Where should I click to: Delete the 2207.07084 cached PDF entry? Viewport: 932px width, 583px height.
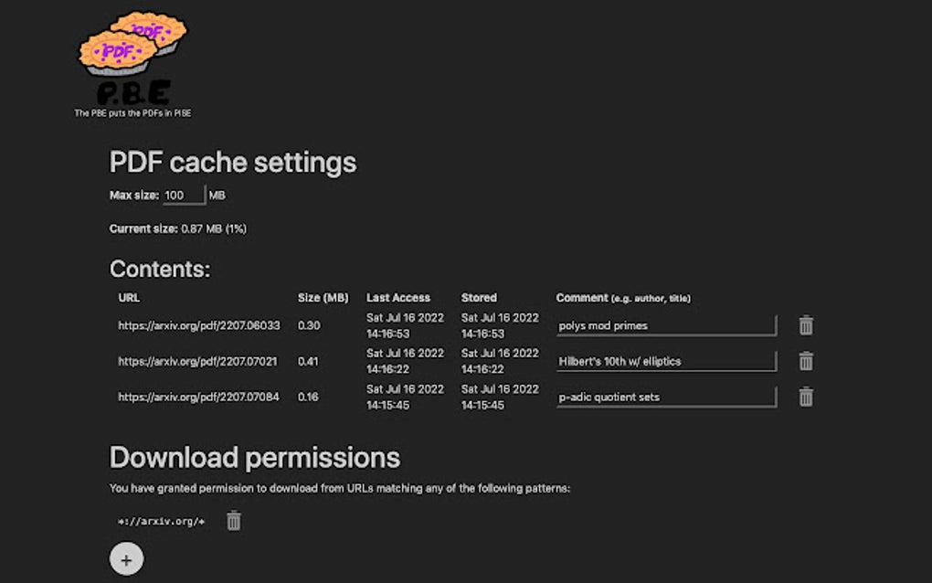pyautogui.click(x=806, y=397)
